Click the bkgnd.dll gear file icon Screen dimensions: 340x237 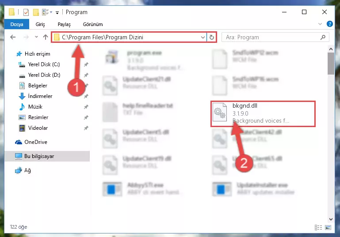[220, 112]
